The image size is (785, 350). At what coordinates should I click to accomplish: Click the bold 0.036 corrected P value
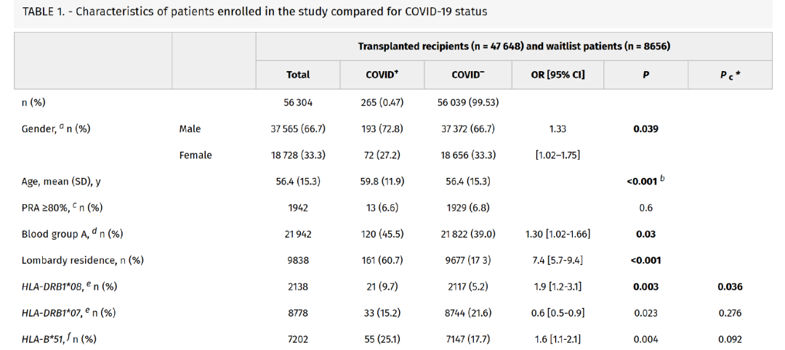point(730,286)
